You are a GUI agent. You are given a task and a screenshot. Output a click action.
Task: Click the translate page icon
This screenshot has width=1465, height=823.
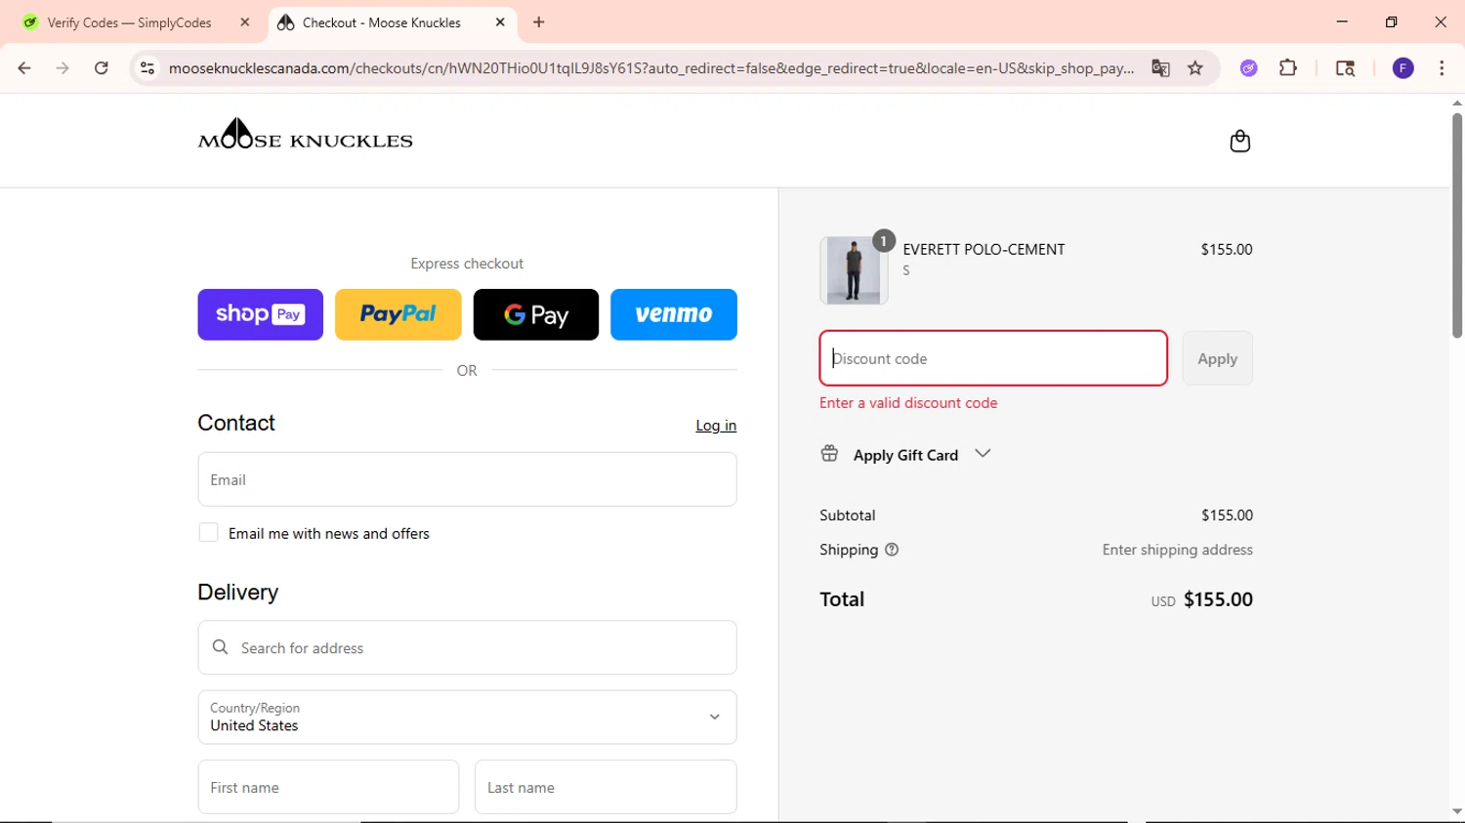(1160, 68)
